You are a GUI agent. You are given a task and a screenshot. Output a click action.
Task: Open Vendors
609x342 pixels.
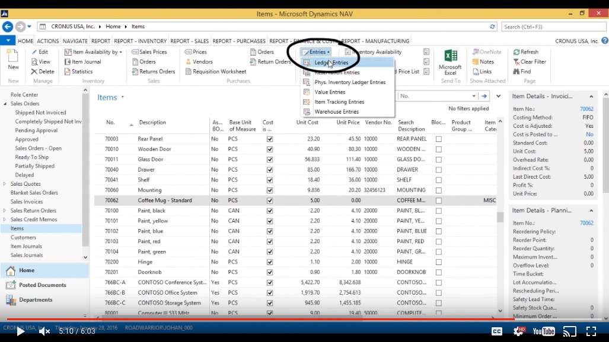[199, 62]
